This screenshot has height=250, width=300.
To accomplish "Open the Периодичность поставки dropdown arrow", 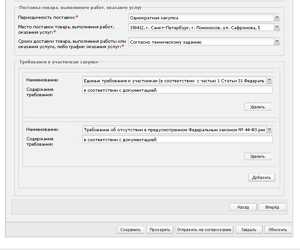I will point(277,18).
